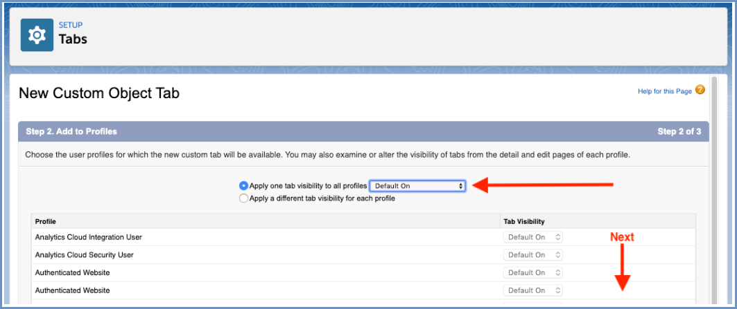Click the New Custom Object Tab heading
The image size is (737, 309).
pos(99,94)
